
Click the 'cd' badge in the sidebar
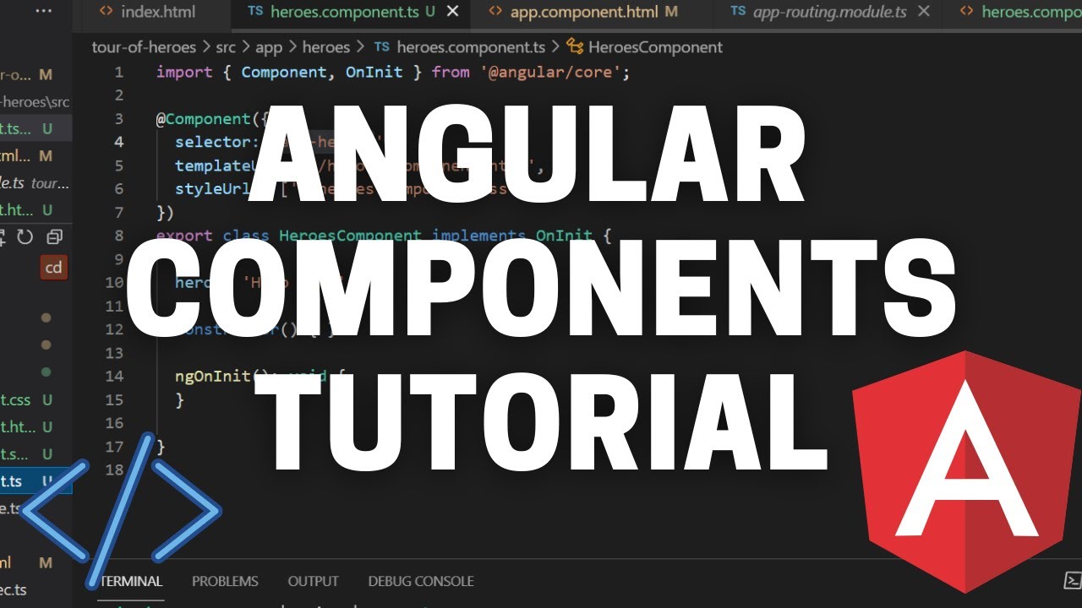(x=53, y=268)
